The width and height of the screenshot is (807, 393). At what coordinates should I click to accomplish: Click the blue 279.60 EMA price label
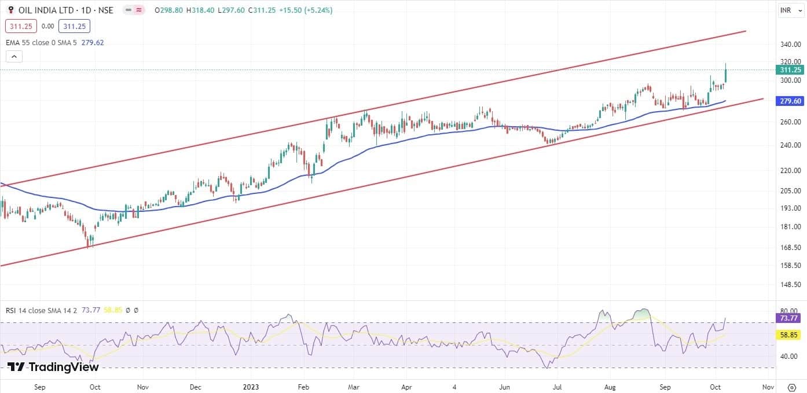[790, 101]
